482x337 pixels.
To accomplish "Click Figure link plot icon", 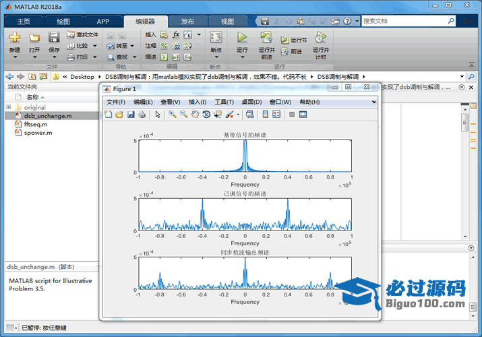I will coord(250,115).
